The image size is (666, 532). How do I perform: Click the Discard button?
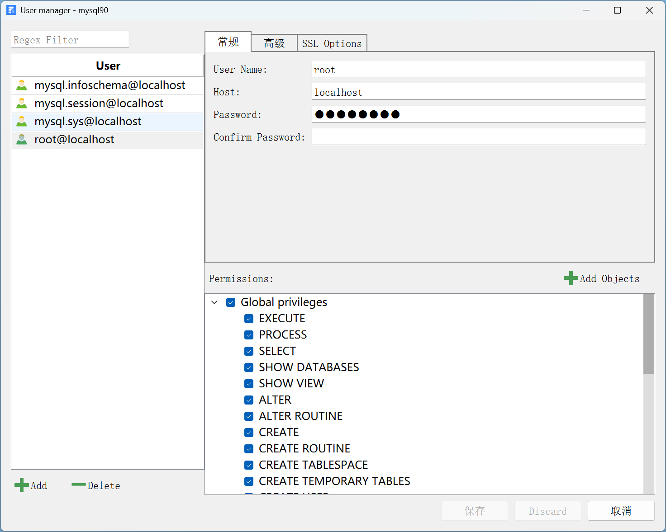click(x=548, y=511)
